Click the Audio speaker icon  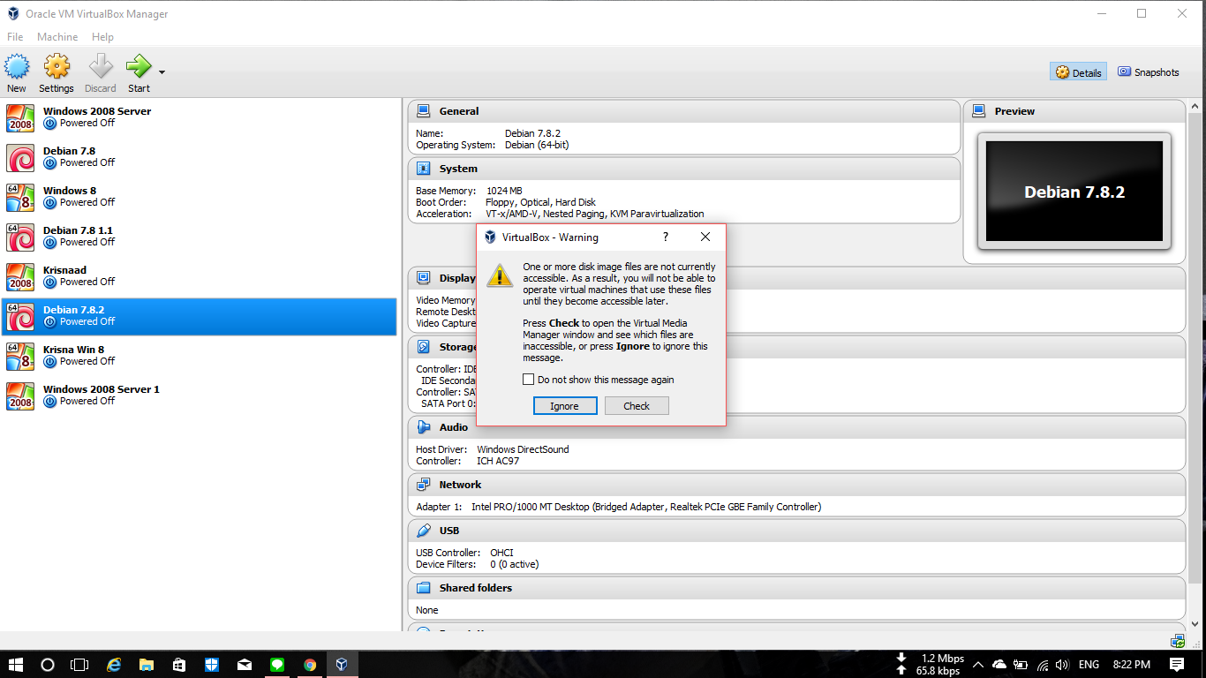pyautogui.click(x=424, y=427)
